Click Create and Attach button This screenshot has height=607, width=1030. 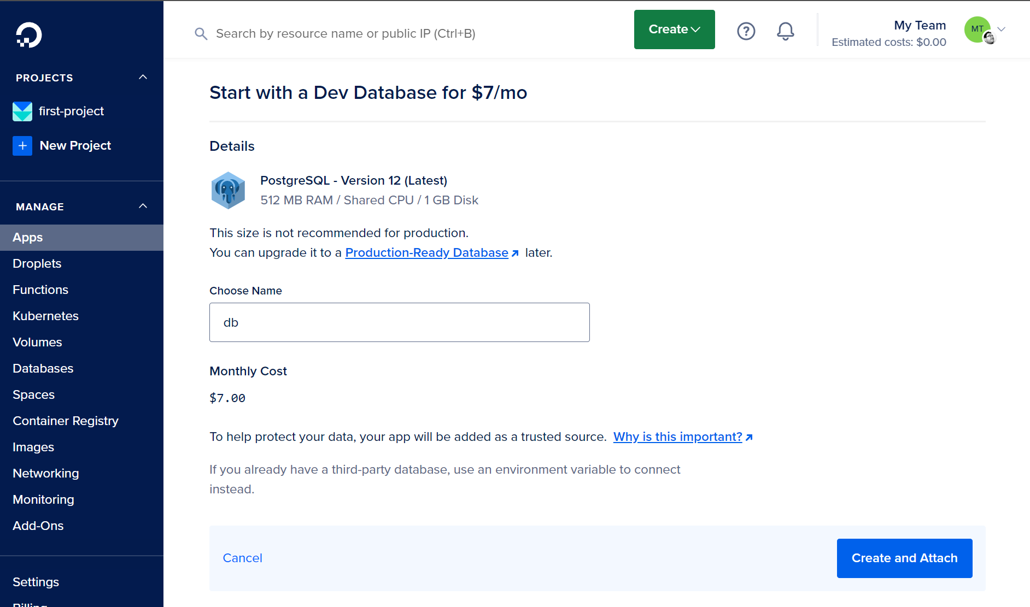pyautogui.click(x=904, y=558)
